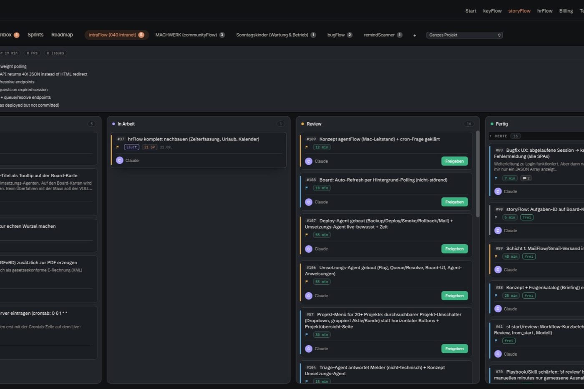Open card hrFlow komplett nachbauen
Viewport: 584px width, 389px height.
coord(199,150)
